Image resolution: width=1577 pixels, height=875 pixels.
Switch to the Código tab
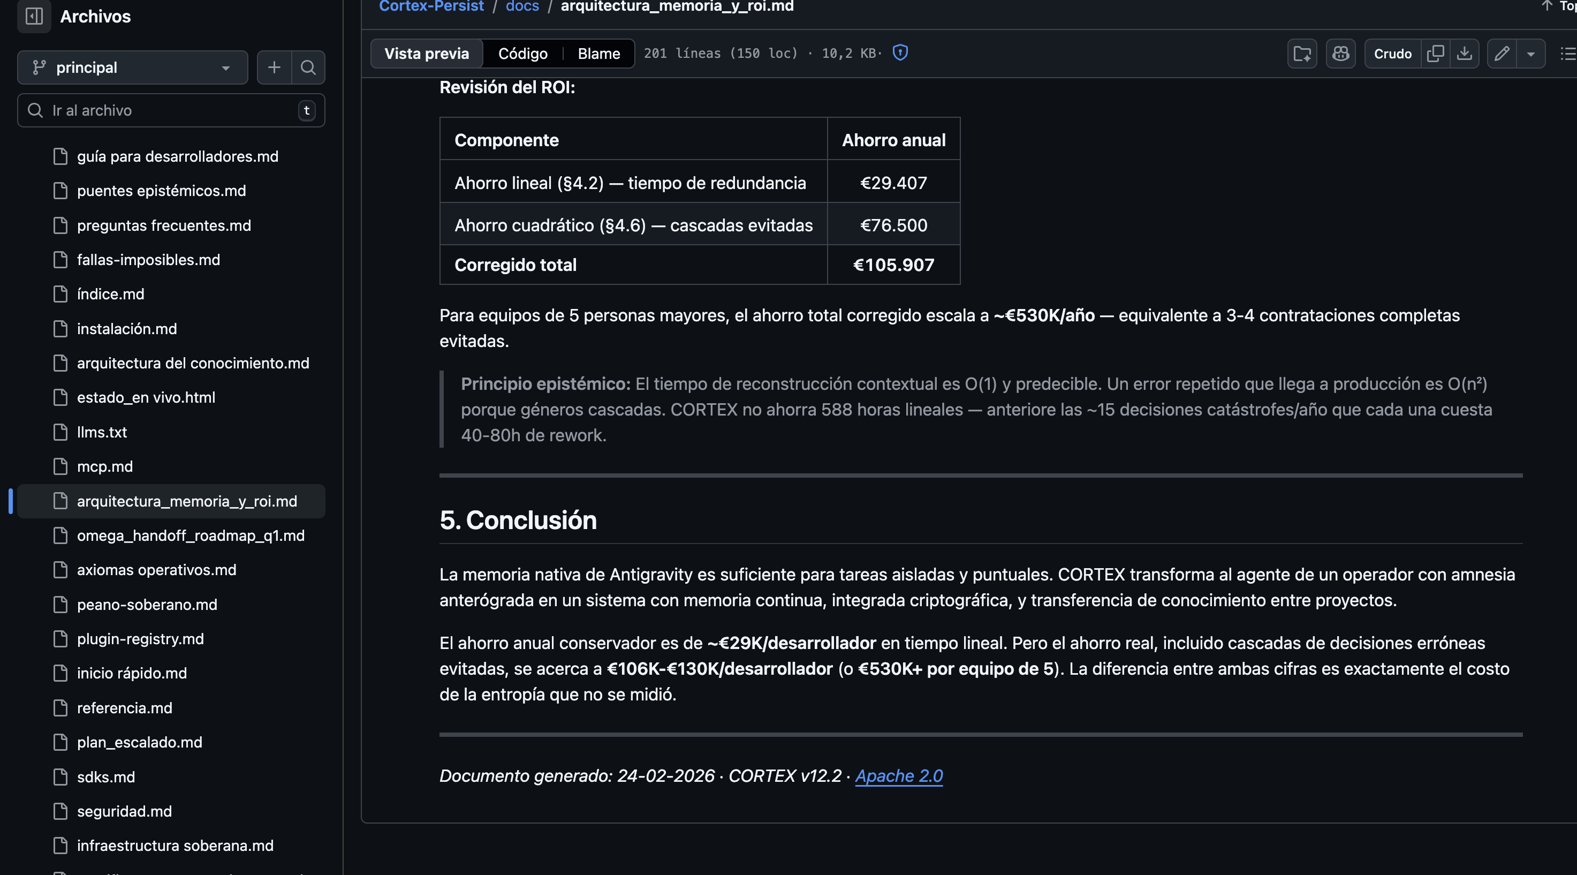click(x=523, y=54)
